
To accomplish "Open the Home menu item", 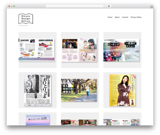I will click(110, 17).
